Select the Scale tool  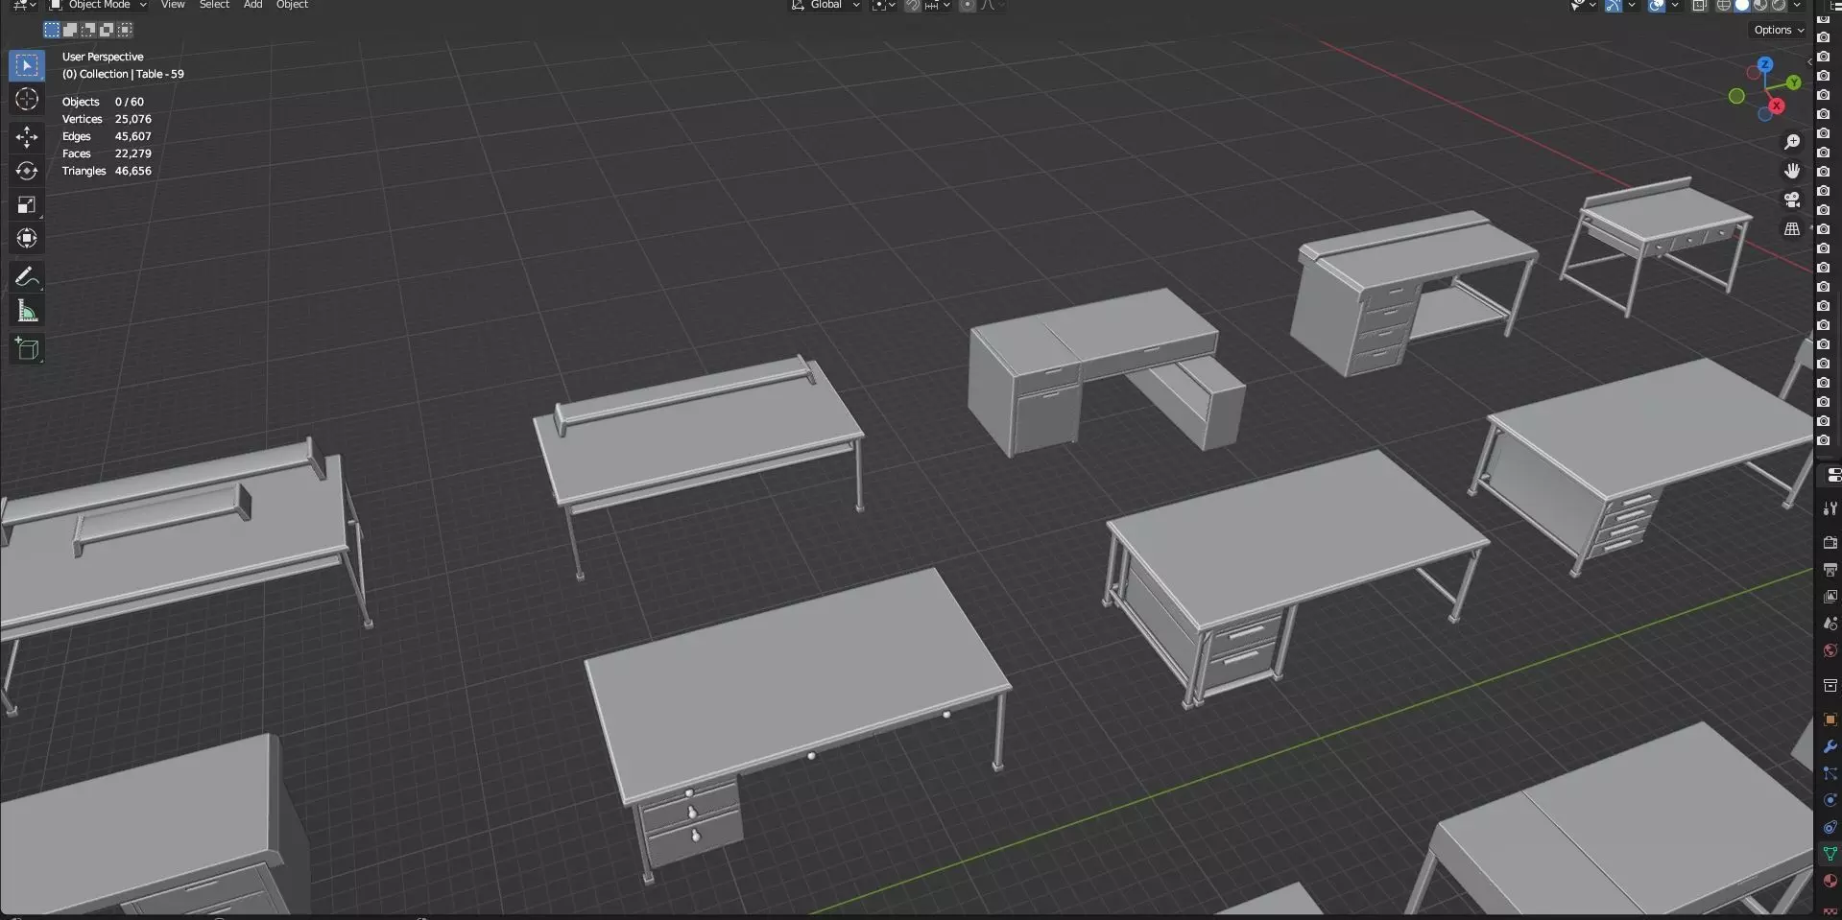click(27, 204)
